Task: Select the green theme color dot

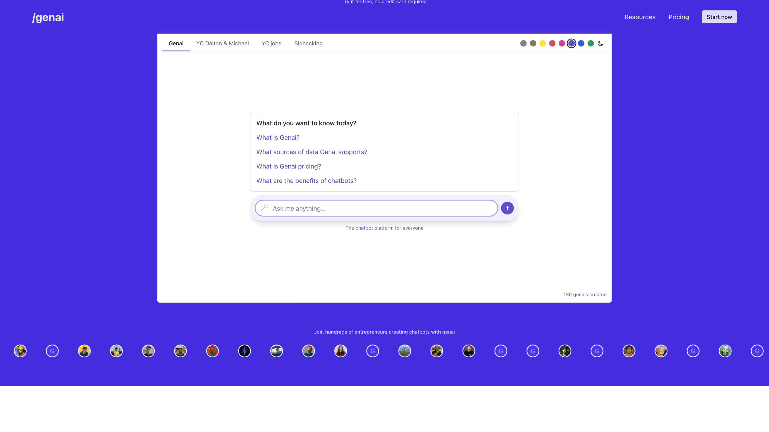Action: click(x=591, y=43)
